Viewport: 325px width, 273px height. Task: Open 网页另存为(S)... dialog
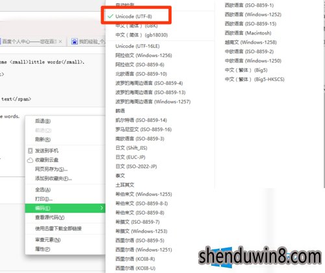coord(51,169)
